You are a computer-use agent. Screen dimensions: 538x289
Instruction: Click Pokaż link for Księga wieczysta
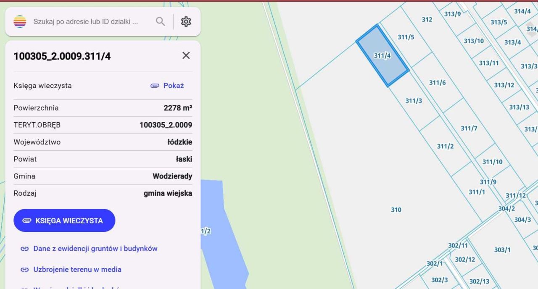(167, 86)
